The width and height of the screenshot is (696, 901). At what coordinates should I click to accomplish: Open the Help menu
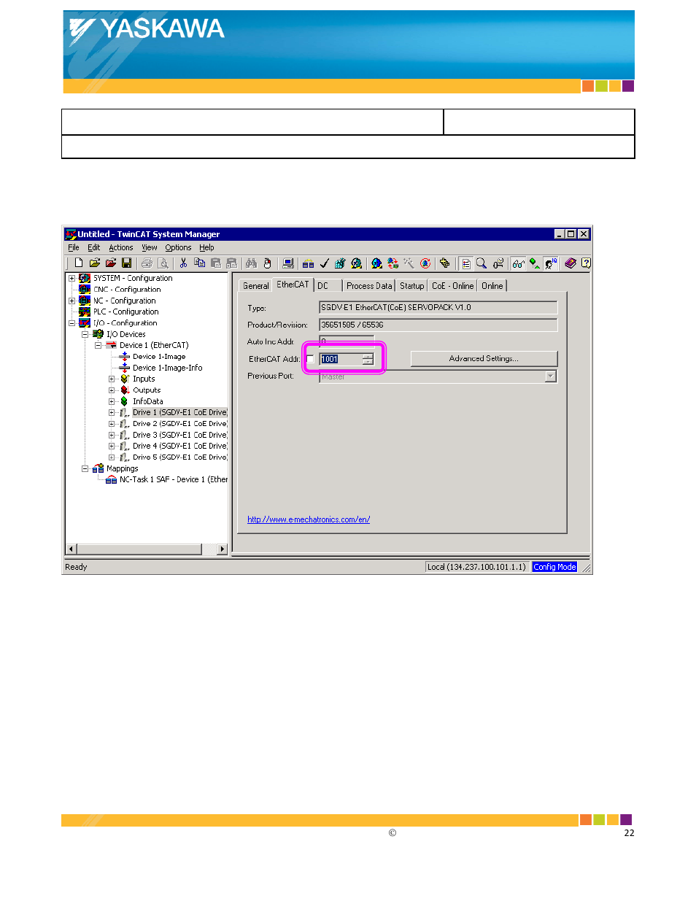tap(206, 248)
